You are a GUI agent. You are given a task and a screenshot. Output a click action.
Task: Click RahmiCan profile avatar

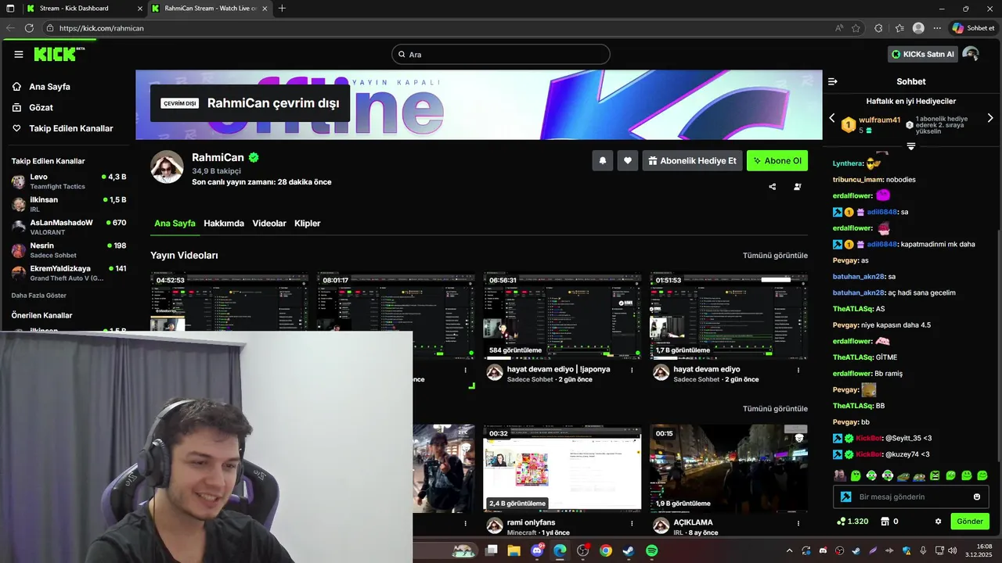coord(167,167)
